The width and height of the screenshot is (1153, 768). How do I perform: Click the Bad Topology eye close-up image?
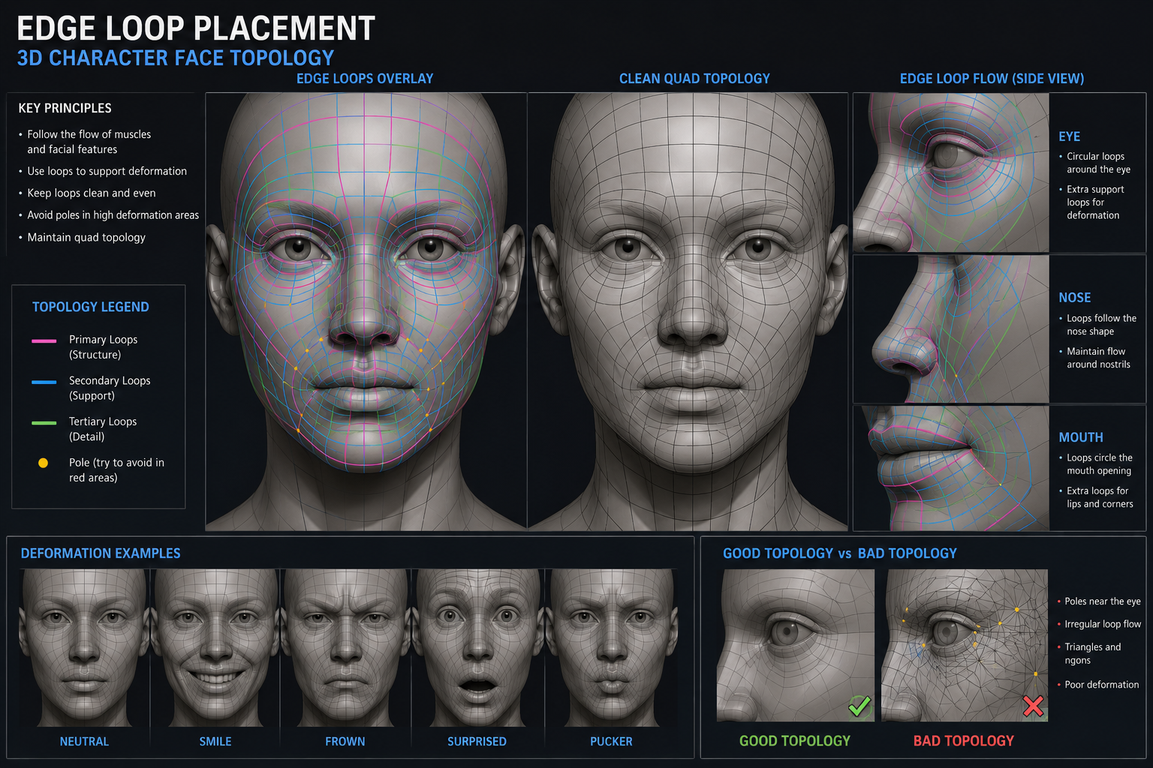(965, 645)
